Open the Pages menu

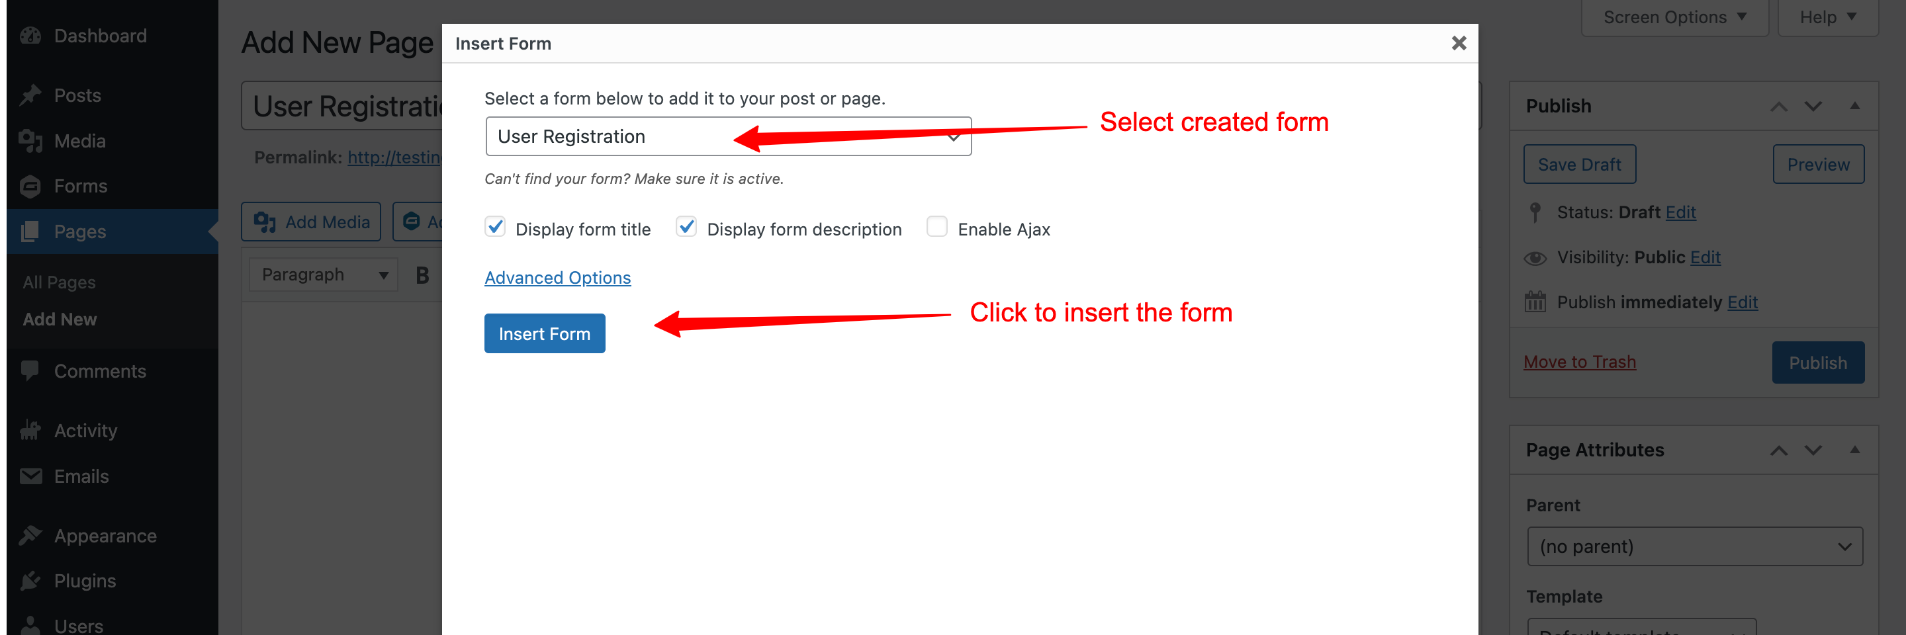pos(80,232)
